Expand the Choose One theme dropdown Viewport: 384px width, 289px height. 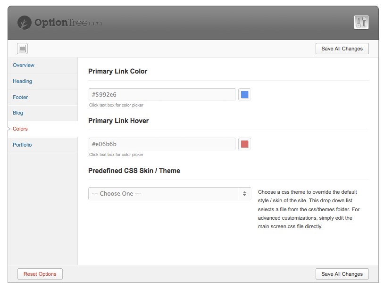163,194
